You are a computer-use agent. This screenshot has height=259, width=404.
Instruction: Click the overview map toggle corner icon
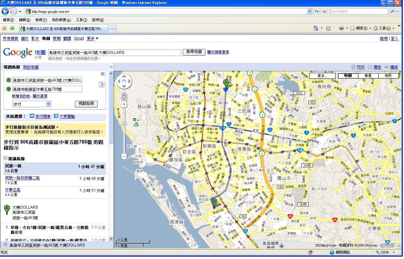(x=399, y=246)
